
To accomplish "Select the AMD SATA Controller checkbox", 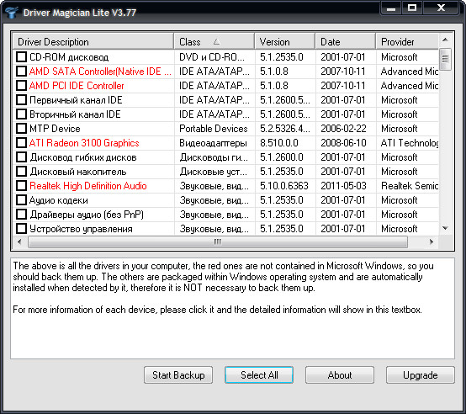I will (x=21, y=72).
